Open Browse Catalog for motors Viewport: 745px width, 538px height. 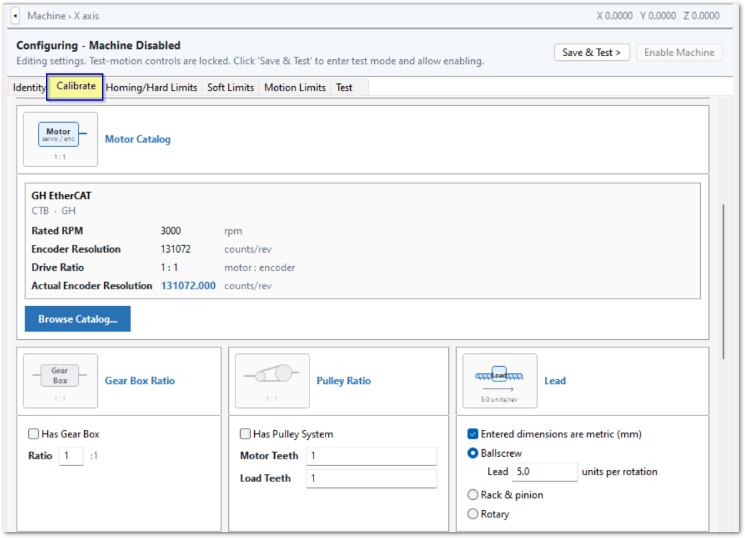77,319
